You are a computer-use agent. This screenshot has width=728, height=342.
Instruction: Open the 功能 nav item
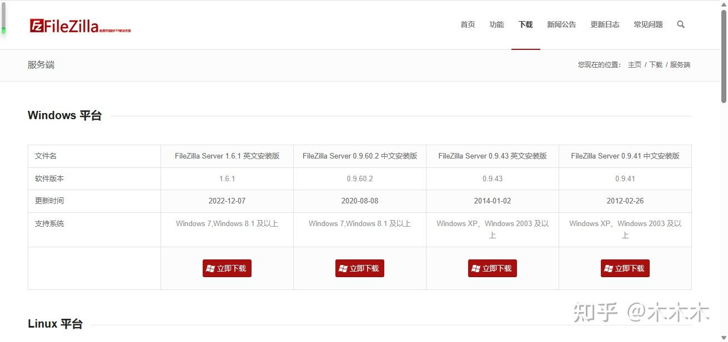[496, 24]
